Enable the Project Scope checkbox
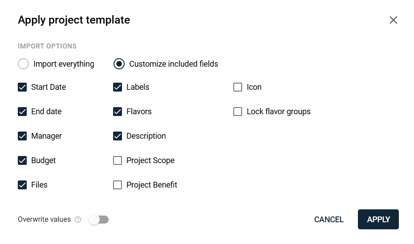414x244 pixels. tap(118, 160)
